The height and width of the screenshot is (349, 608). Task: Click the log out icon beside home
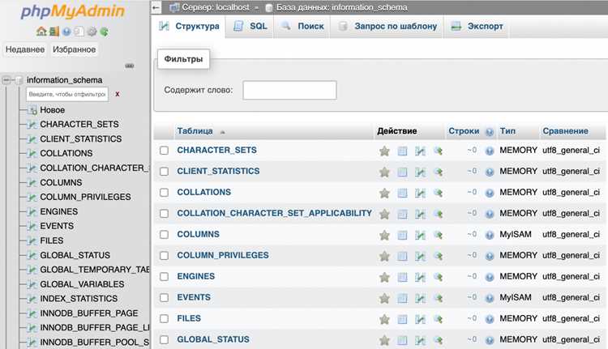coord(54,32)
